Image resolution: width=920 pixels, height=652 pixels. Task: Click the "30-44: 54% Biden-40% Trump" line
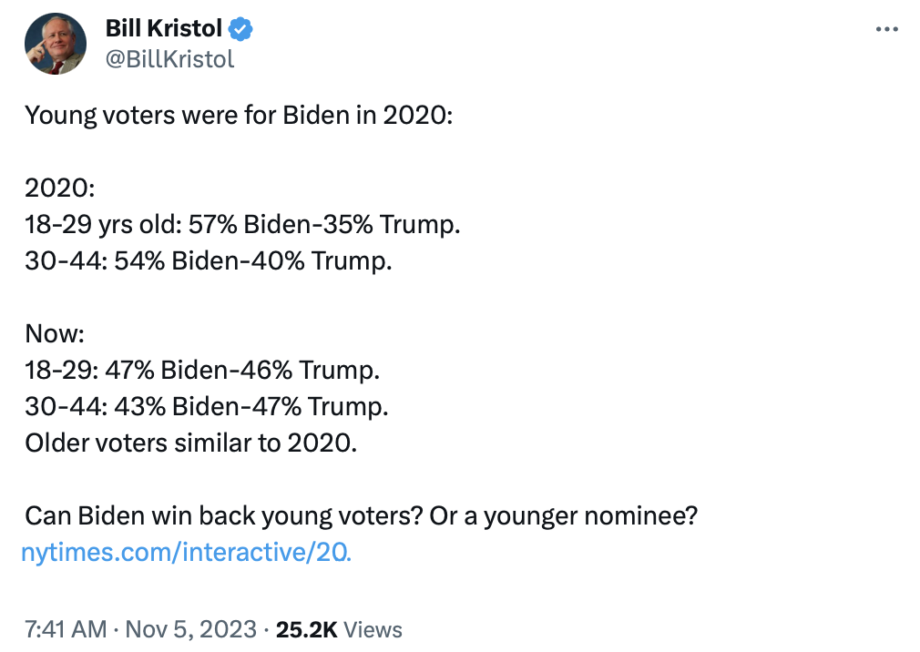coord(208,261)
